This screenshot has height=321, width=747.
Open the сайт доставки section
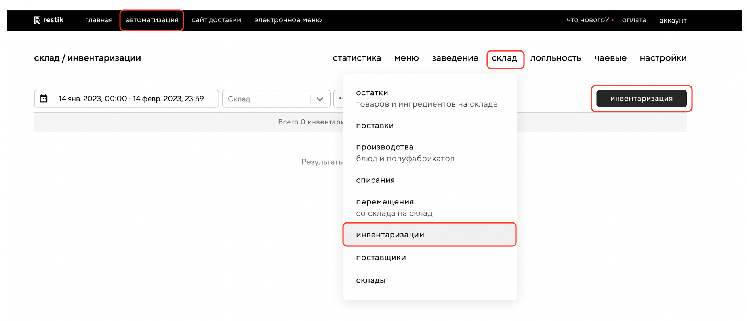(x=216, y=20)
